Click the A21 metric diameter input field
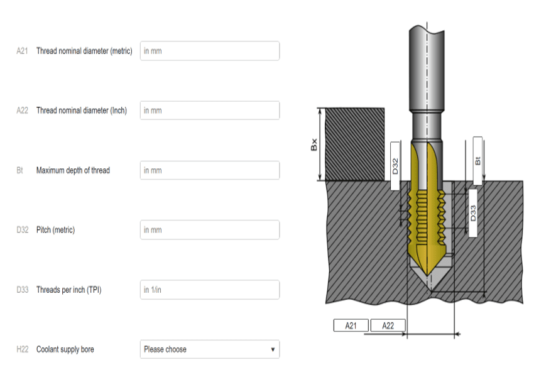 (x=209, y=51)
